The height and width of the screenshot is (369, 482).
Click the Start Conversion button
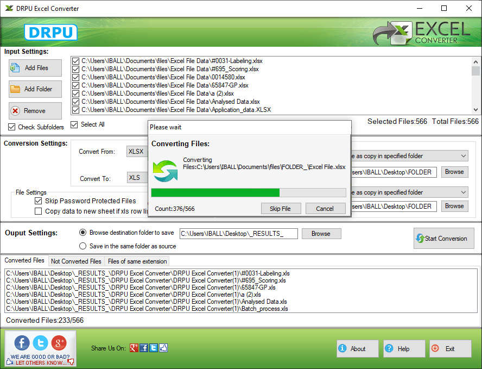[x=443, y=238]
